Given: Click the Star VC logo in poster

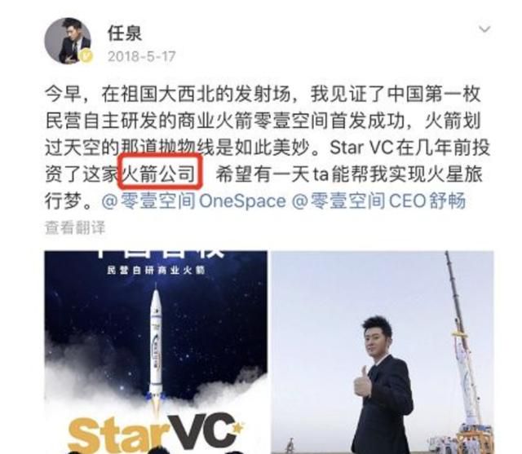Looking at the screenshot, I should [157, 432].
